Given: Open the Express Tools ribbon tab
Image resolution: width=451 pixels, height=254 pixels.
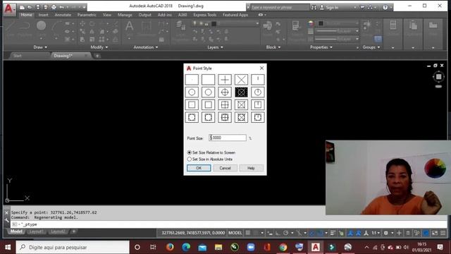Looking at the screenshot, I should click(205, 15).
